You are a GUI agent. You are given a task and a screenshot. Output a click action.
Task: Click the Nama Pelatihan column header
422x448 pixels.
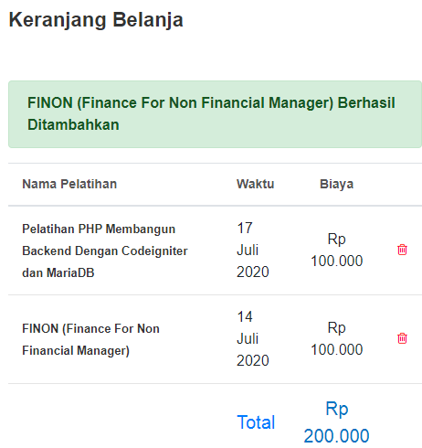coord(69,184)
